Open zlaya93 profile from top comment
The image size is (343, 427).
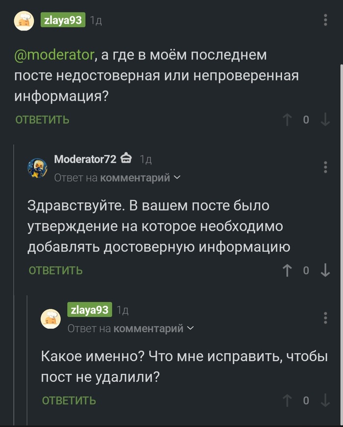click(x=63, y=20)
